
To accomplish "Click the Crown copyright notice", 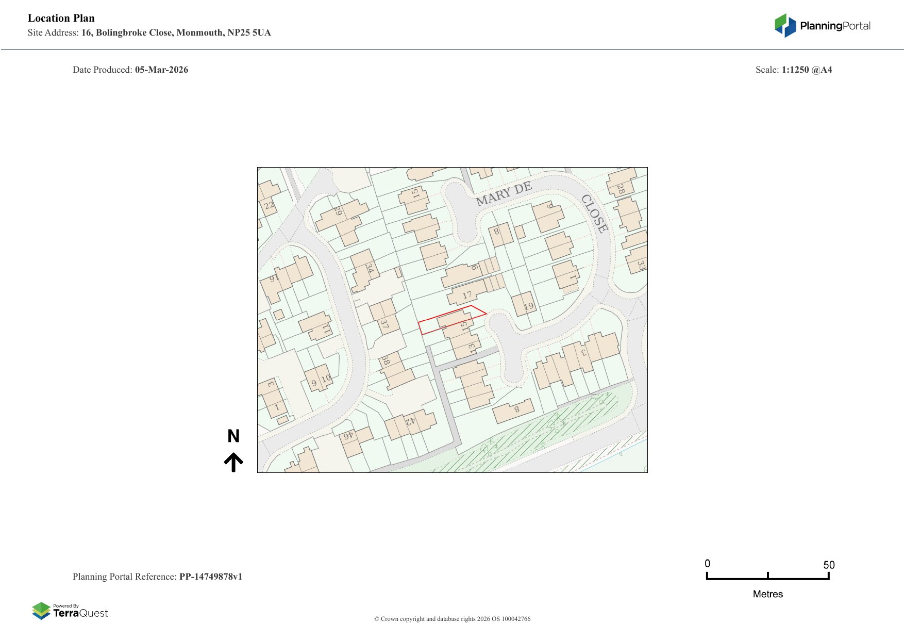I will [x=452, y=619].
